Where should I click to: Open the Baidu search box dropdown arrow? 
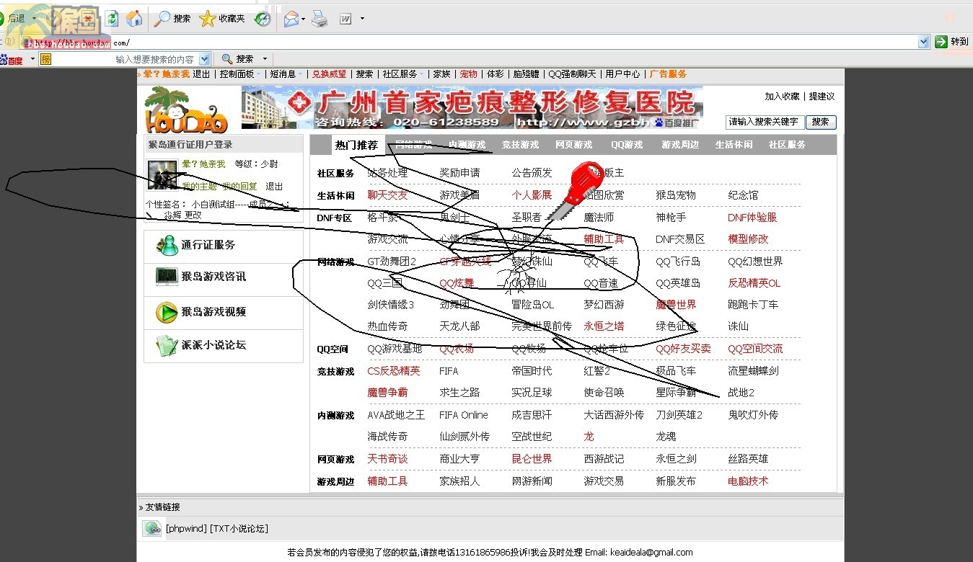204,59
